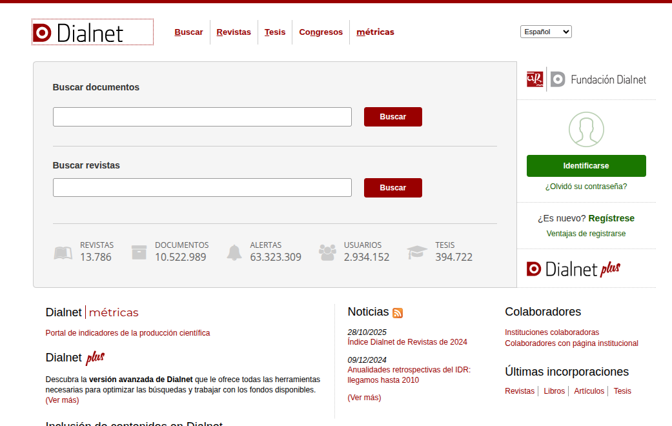Click the Tesis graduation cap icon
Viewport: 672px width, 426px height.
pyautogui.click(x=416, y=252)
